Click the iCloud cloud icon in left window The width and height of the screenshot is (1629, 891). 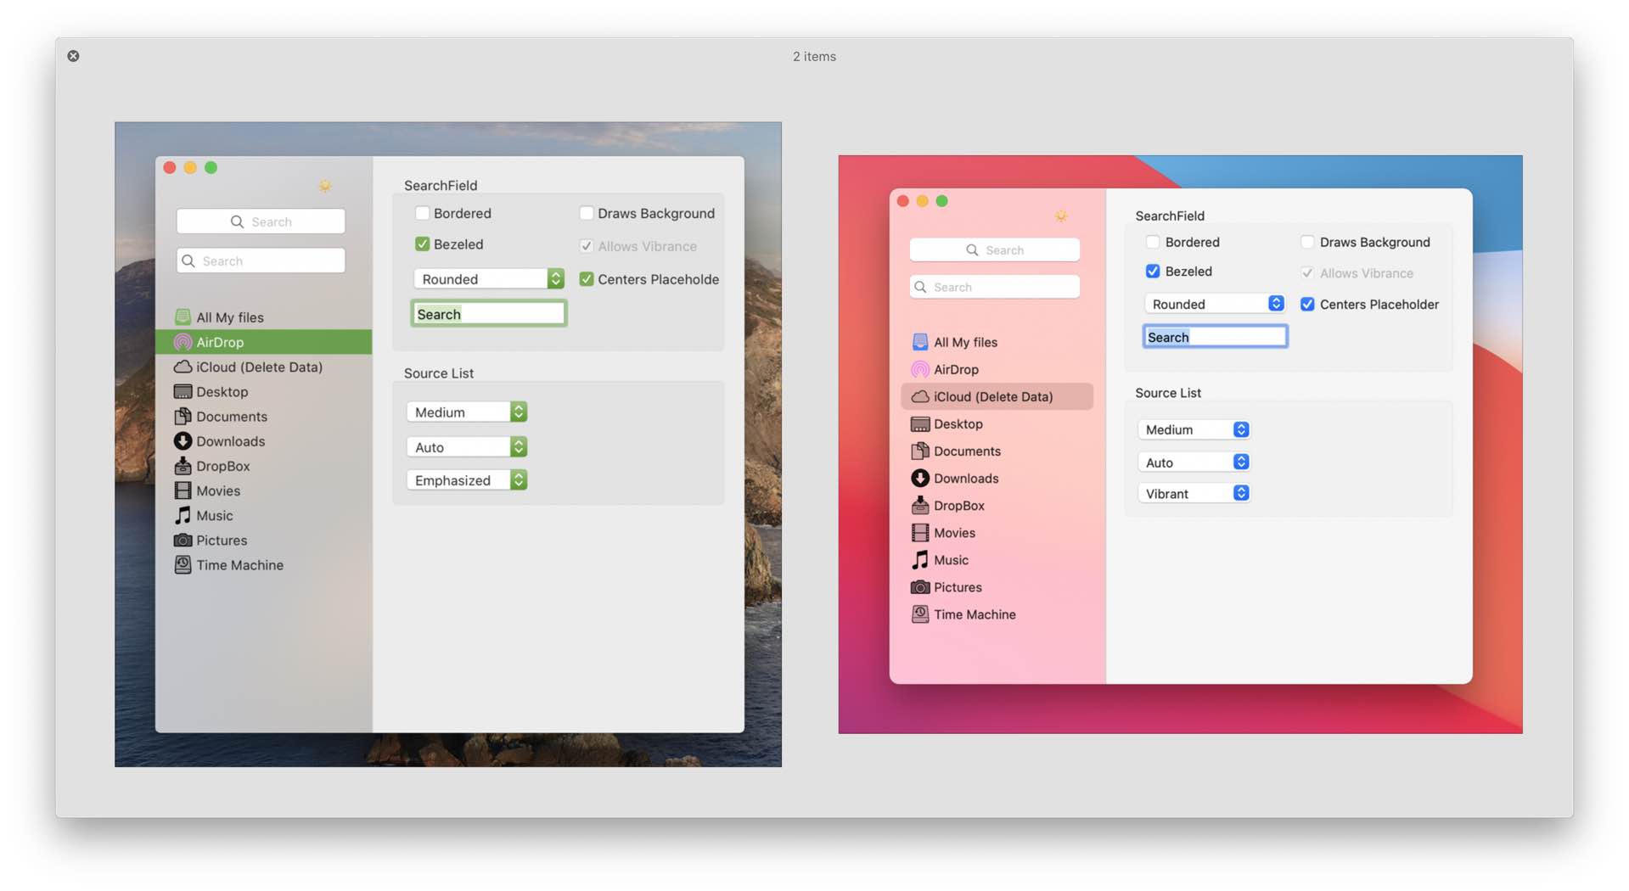click(x=183, y=367)
